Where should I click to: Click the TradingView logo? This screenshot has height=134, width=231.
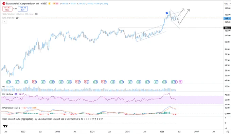[x=5, y=126]
